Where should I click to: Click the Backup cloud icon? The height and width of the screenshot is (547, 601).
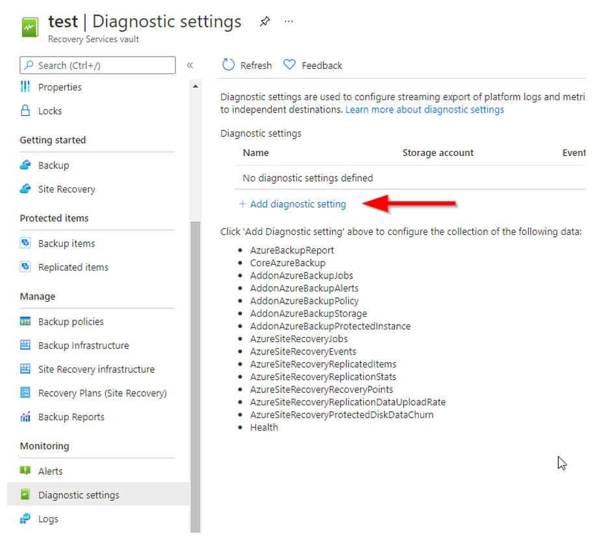click(x=25, y=165)
